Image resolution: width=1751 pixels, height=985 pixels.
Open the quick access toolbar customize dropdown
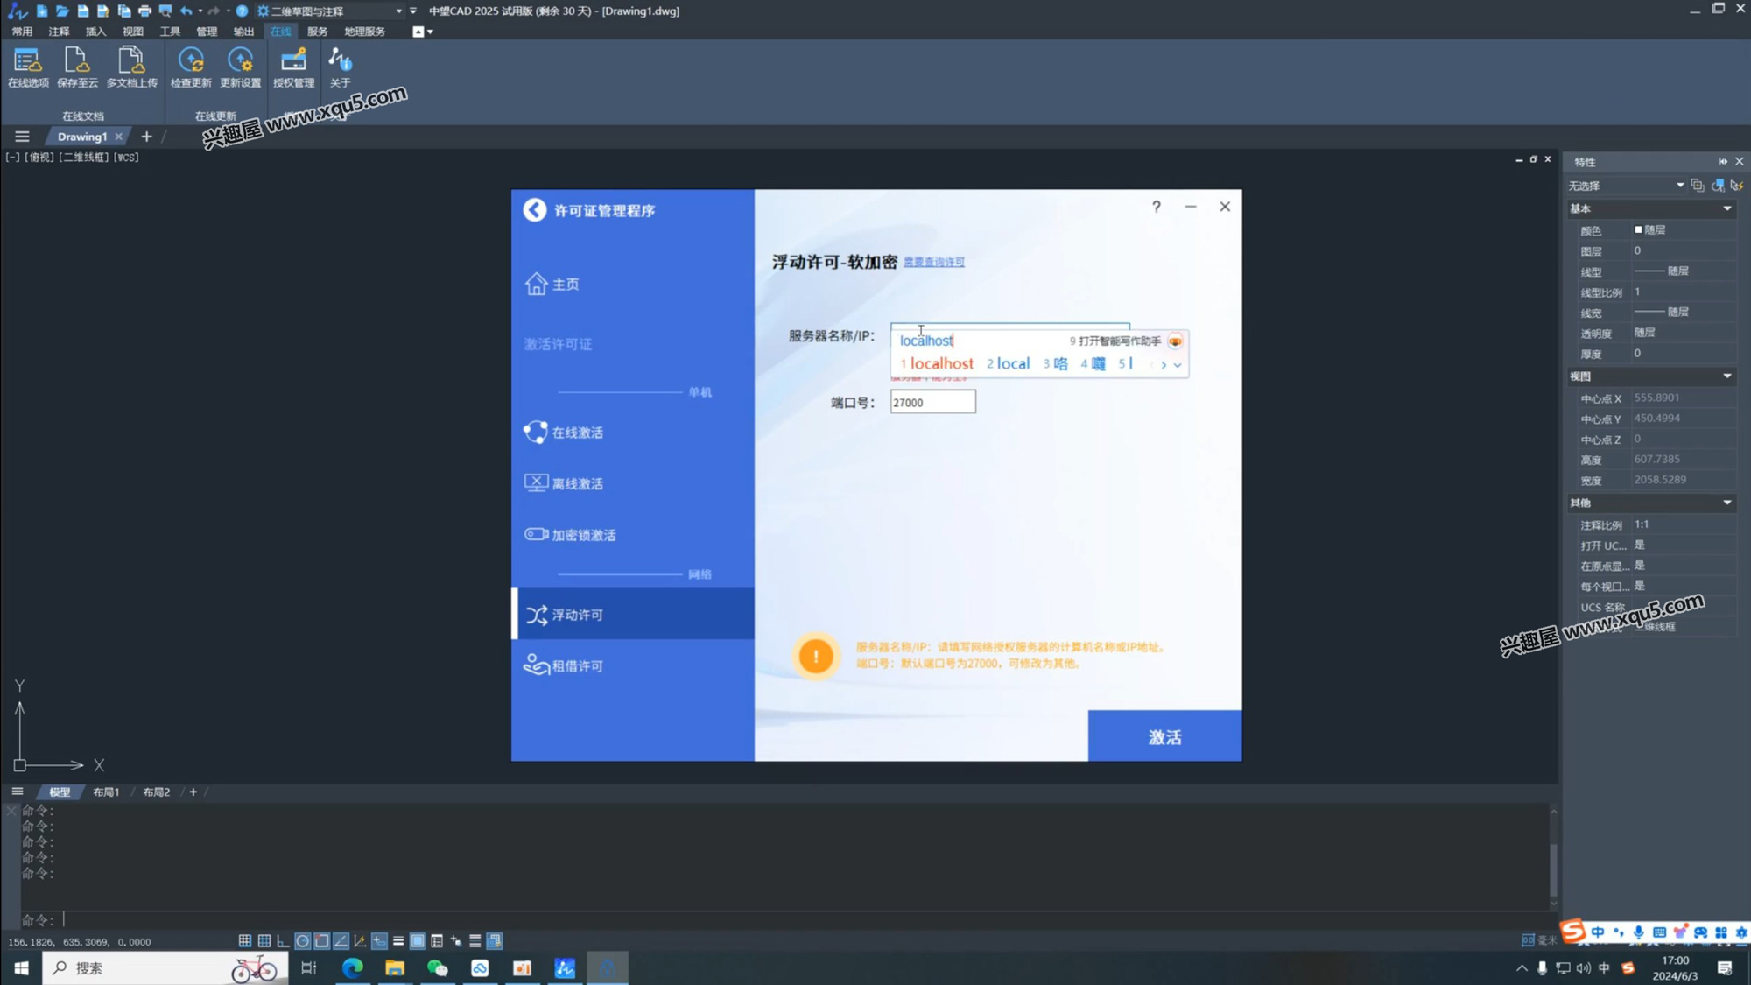[413, 11]
